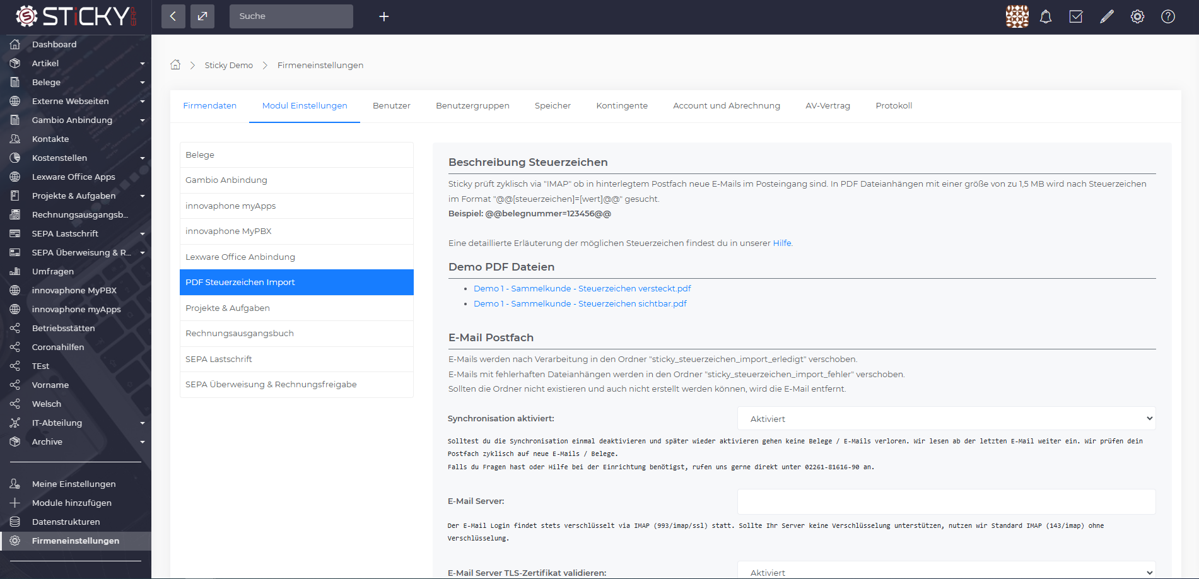The width and height of the screenshot is (1199, 579).
Task: Click Sticky Demo breadcrumb link
Action: (x=228, y=65)
